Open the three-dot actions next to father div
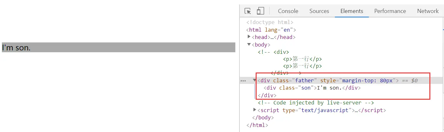Image resolution: width=444 pixels, height=132 pixels. click(243, 81)
